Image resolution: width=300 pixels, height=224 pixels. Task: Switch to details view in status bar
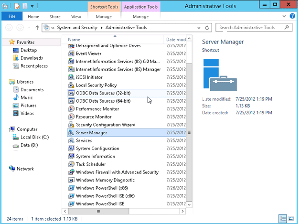(x=283, y=219)
